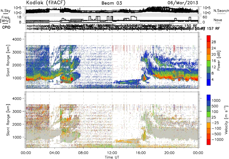Click the '16:00' time tick label
The image size is (229, 159).
coord(141,153)
